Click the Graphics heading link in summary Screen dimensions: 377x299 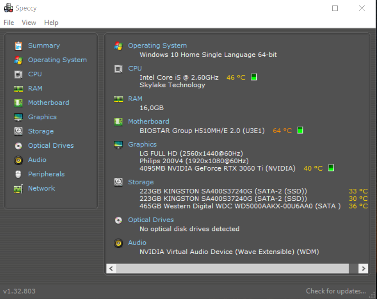pyautogui.click(x=142, y=144)
